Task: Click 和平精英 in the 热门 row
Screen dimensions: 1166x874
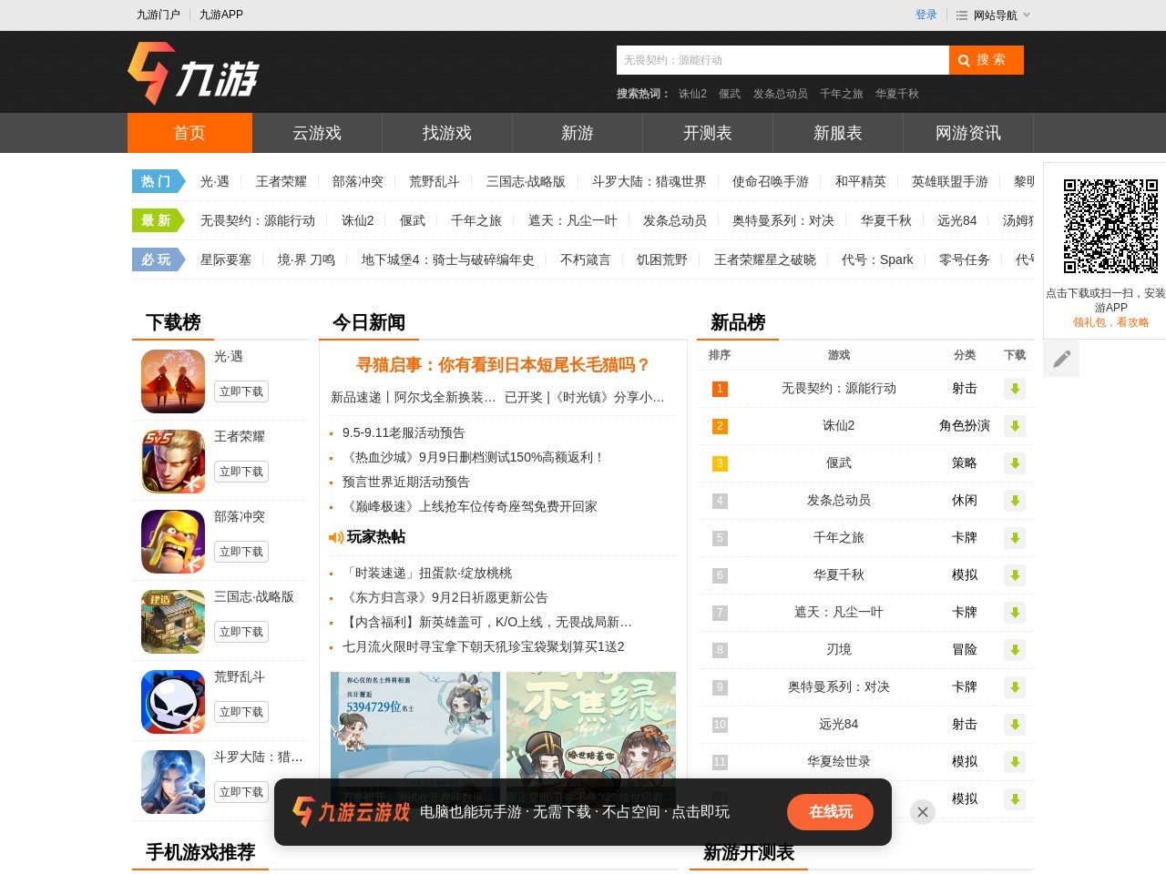Action: pos(861,182)
